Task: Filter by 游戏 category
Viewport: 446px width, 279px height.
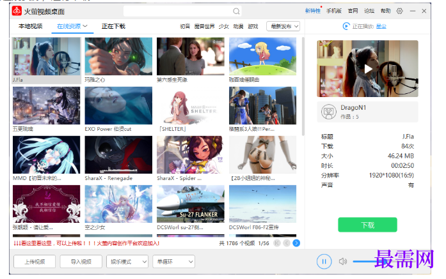Action: [253, 26]
